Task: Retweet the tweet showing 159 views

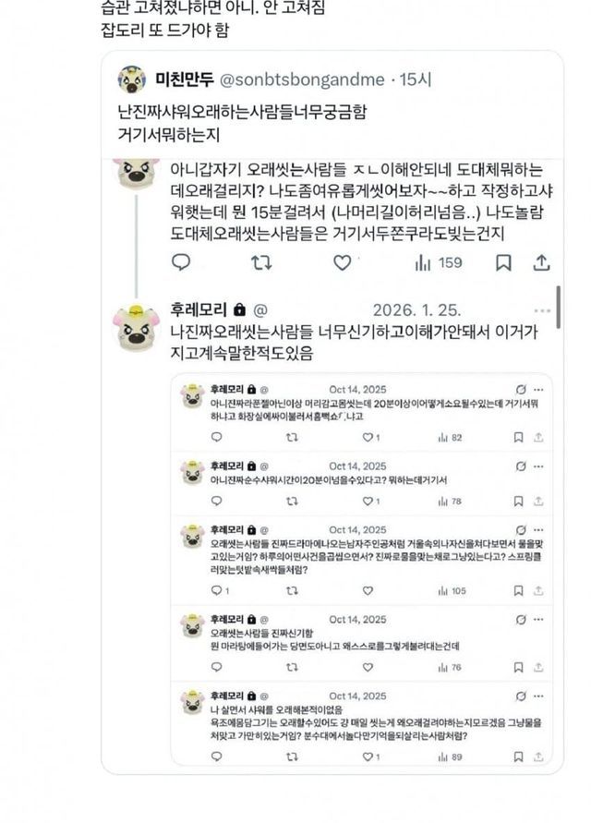Action: pyautogui.click(x=261, y=262)
